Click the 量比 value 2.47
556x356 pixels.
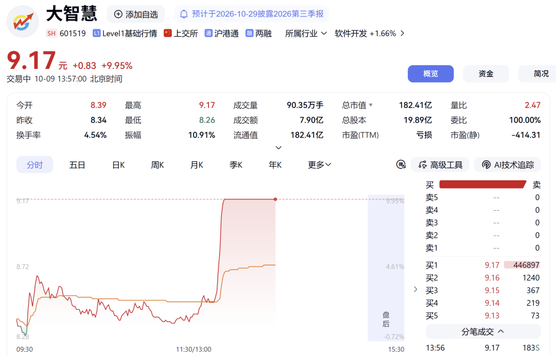click(533, 105)
